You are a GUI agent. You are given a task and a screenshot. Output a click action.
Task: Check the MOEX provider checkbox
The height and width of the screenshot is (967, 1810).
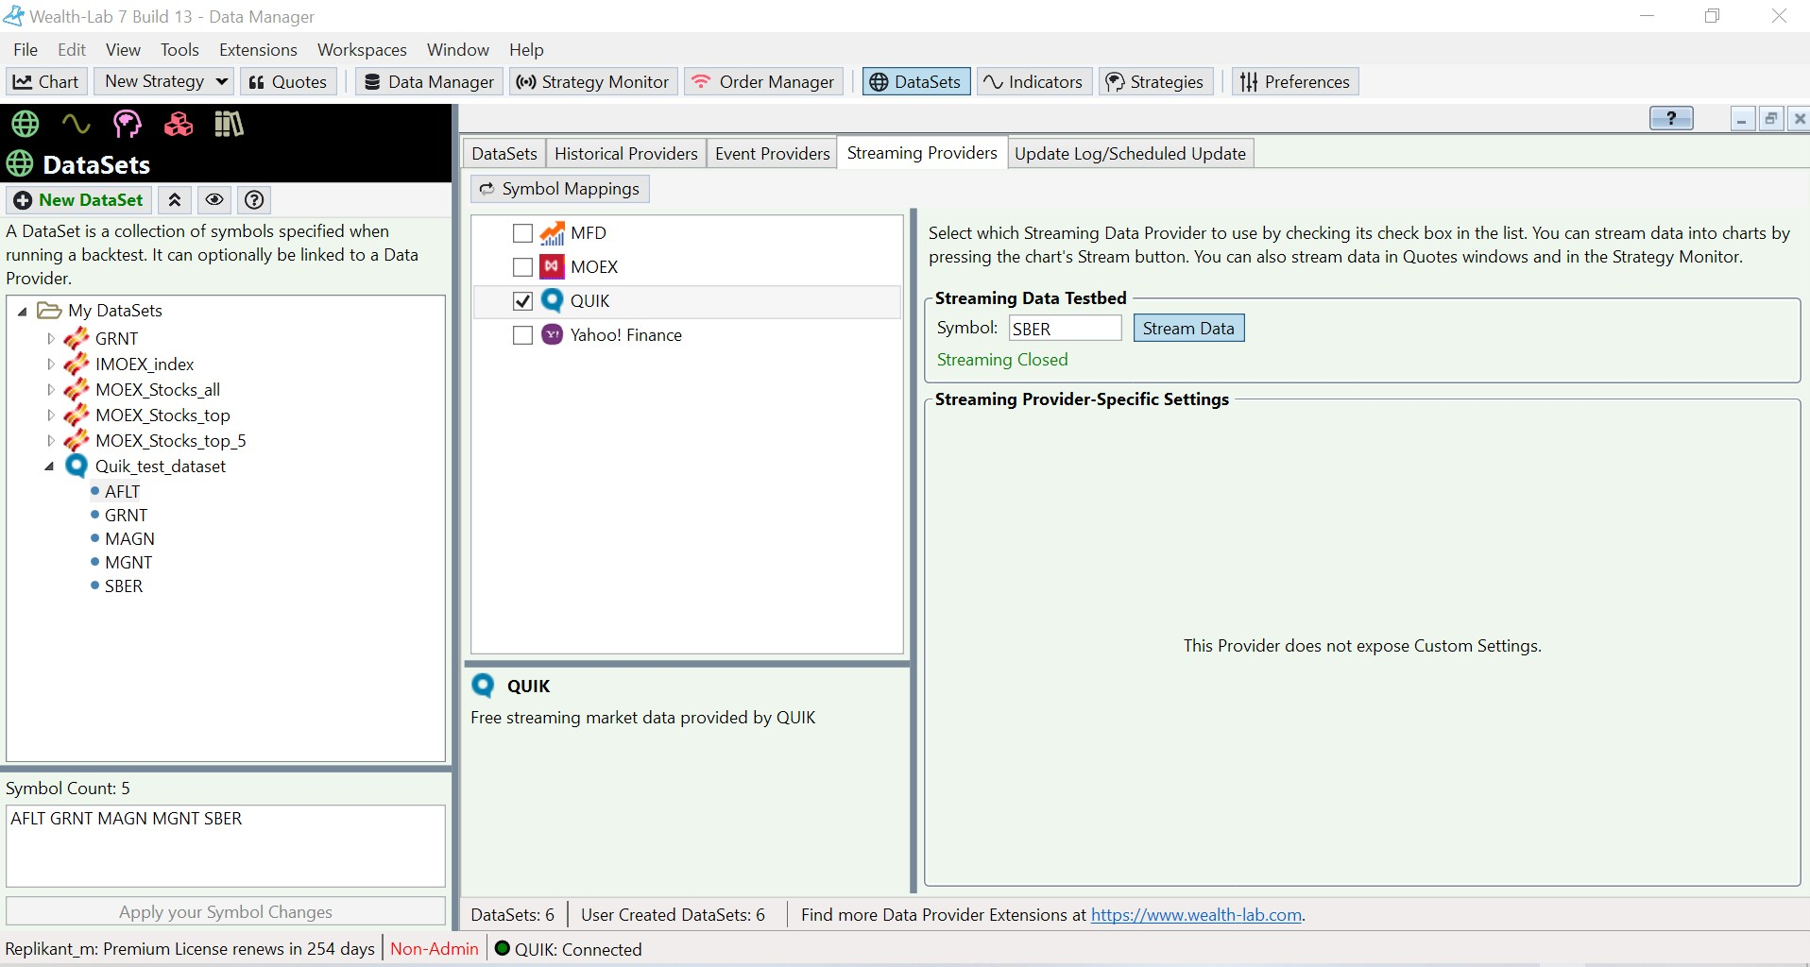coord(522,267)
